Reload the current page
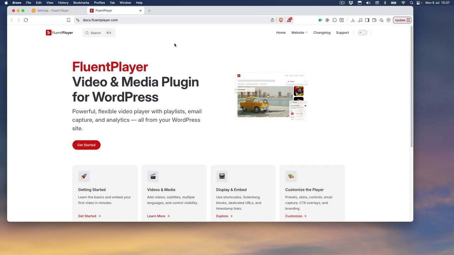Viewport: 454px width, 255px height. coord(26,20)
